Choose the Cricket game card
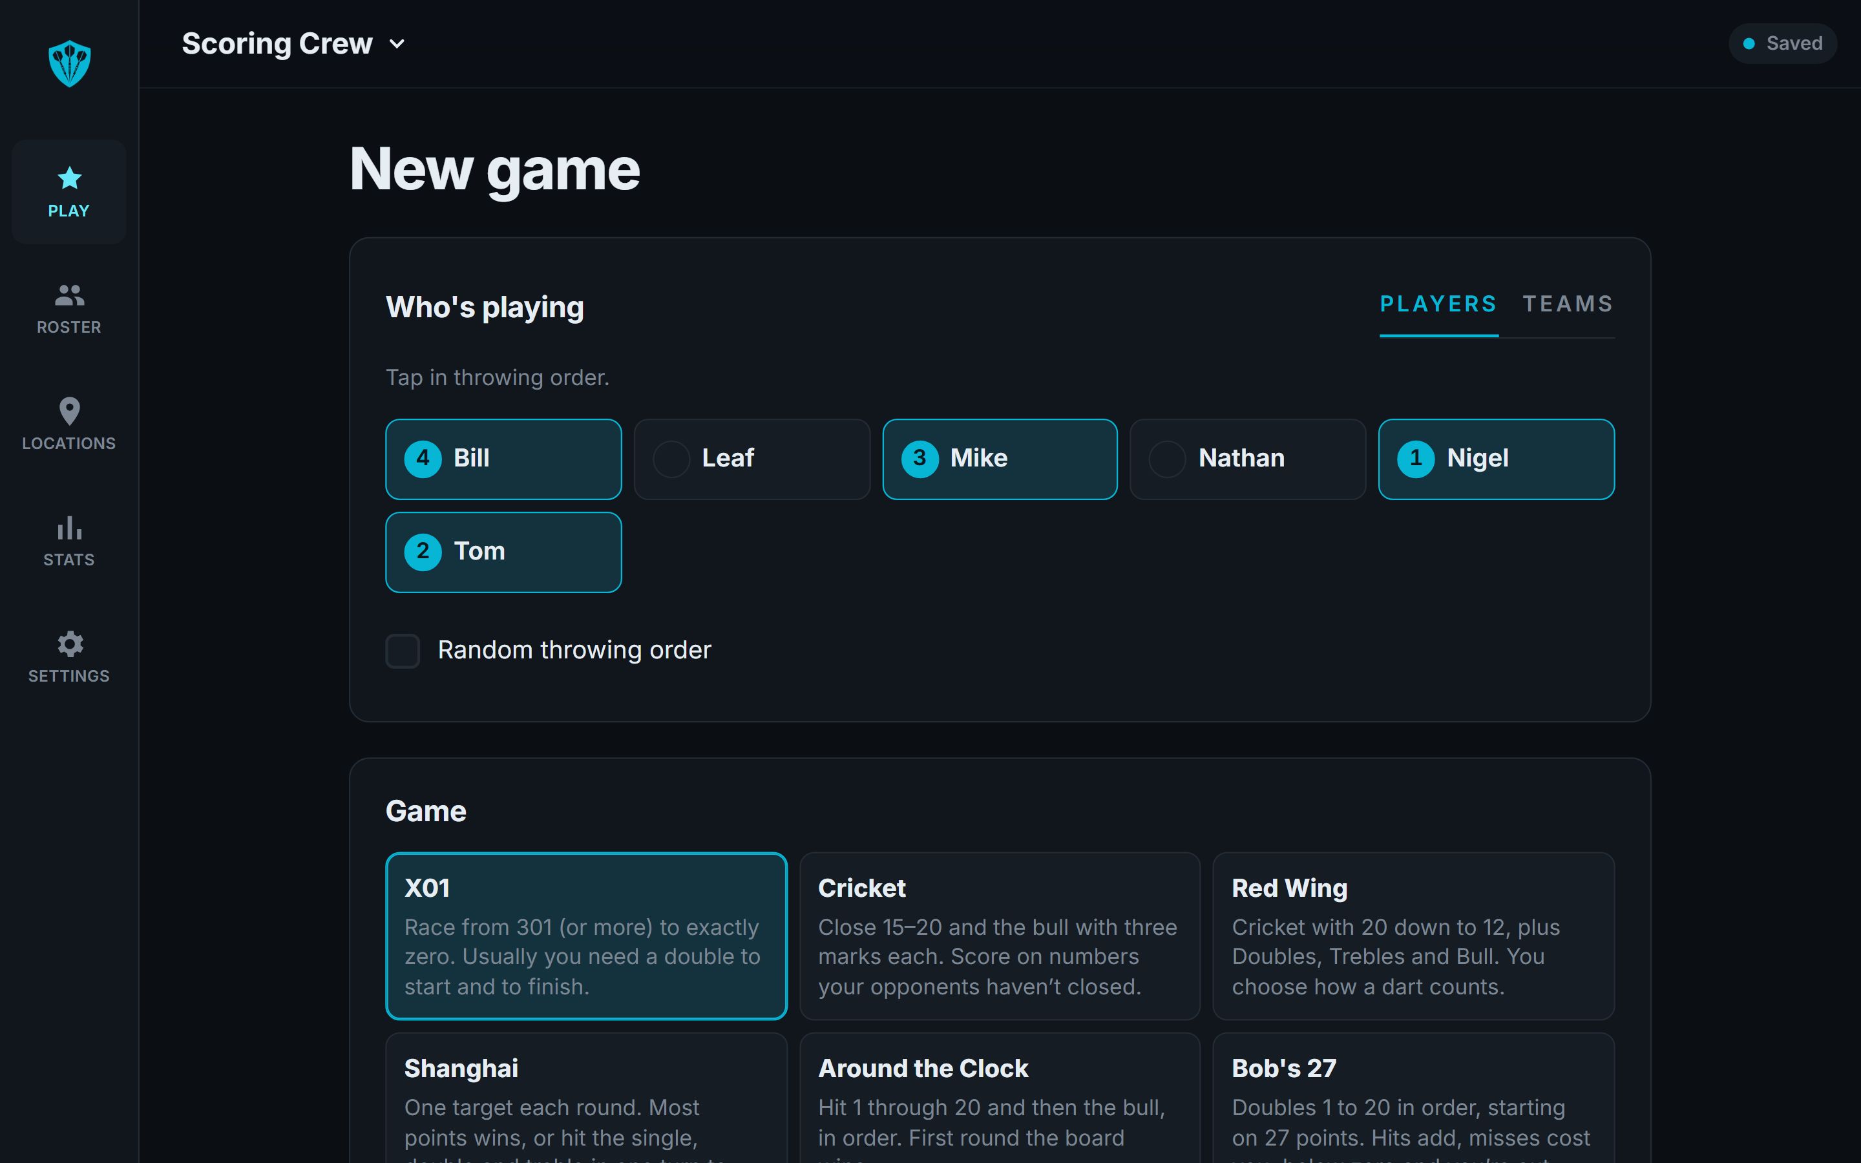This screenshot has height=1163, width=1861. pos(1000,936)
